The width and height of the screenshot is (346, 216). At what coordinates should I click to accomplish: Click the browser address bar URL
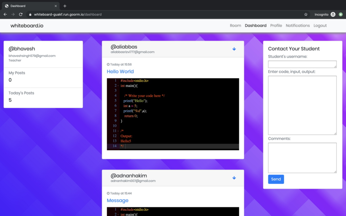coord(68,14)
